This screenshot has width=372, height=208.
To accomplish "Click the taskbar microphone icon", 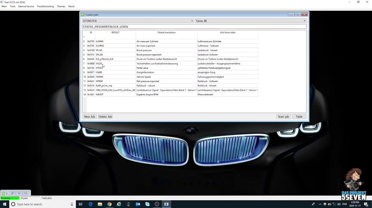I will 72,204.
